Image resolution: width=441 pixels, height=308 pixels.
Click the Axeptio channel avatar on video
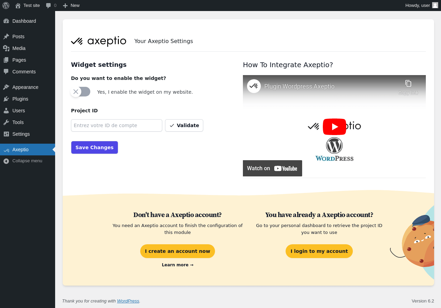pyautogui.click(x=254, y=86)
